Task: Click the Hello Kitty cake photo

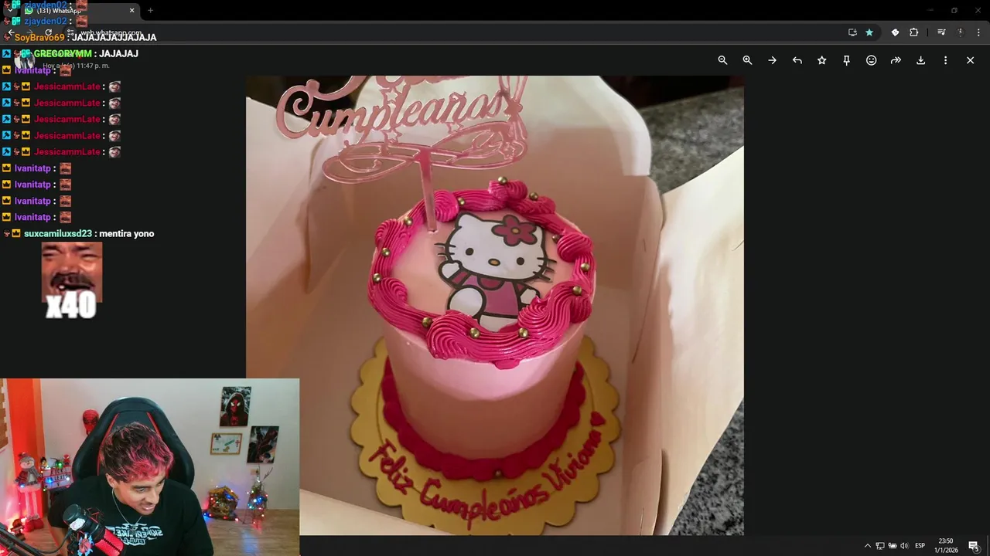Action: [495, 305]
